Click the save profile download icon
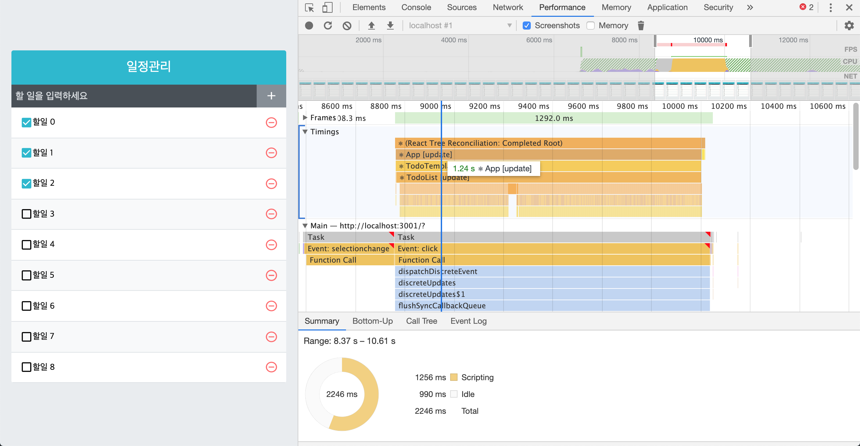 coord(390,26)
